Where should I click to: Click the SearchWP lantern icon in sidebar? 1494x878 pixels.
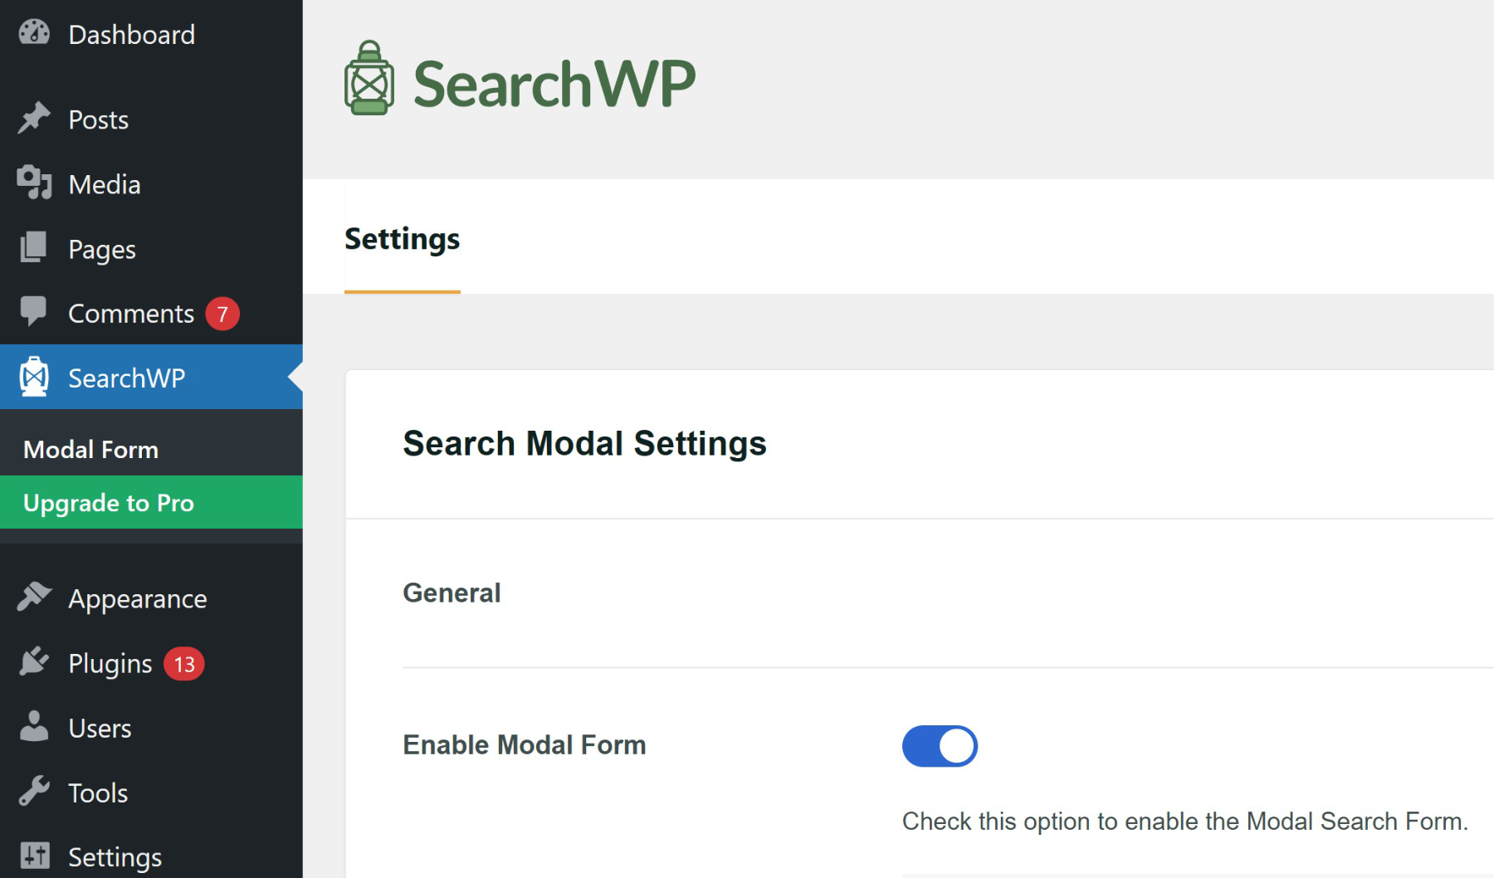tap(33, 378)
